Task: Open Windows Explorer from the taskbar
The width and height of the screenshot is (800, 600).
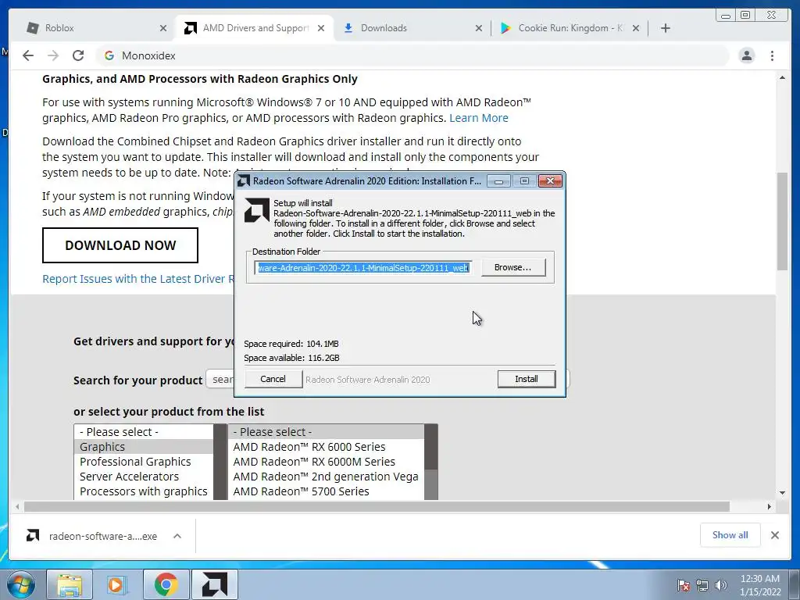Action: tap(70, 585)
